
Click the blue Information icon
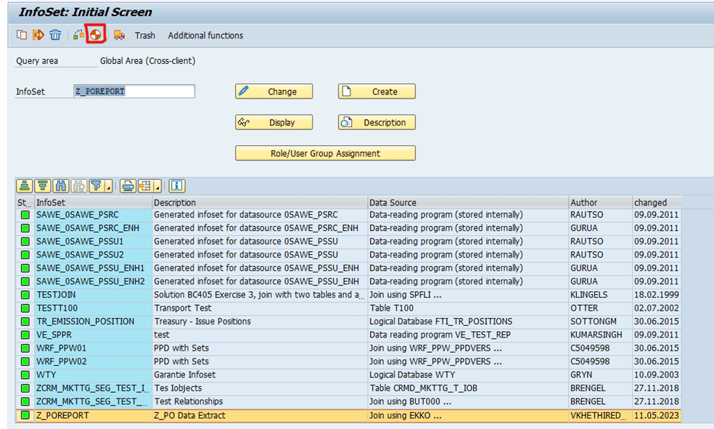point(177,186)
